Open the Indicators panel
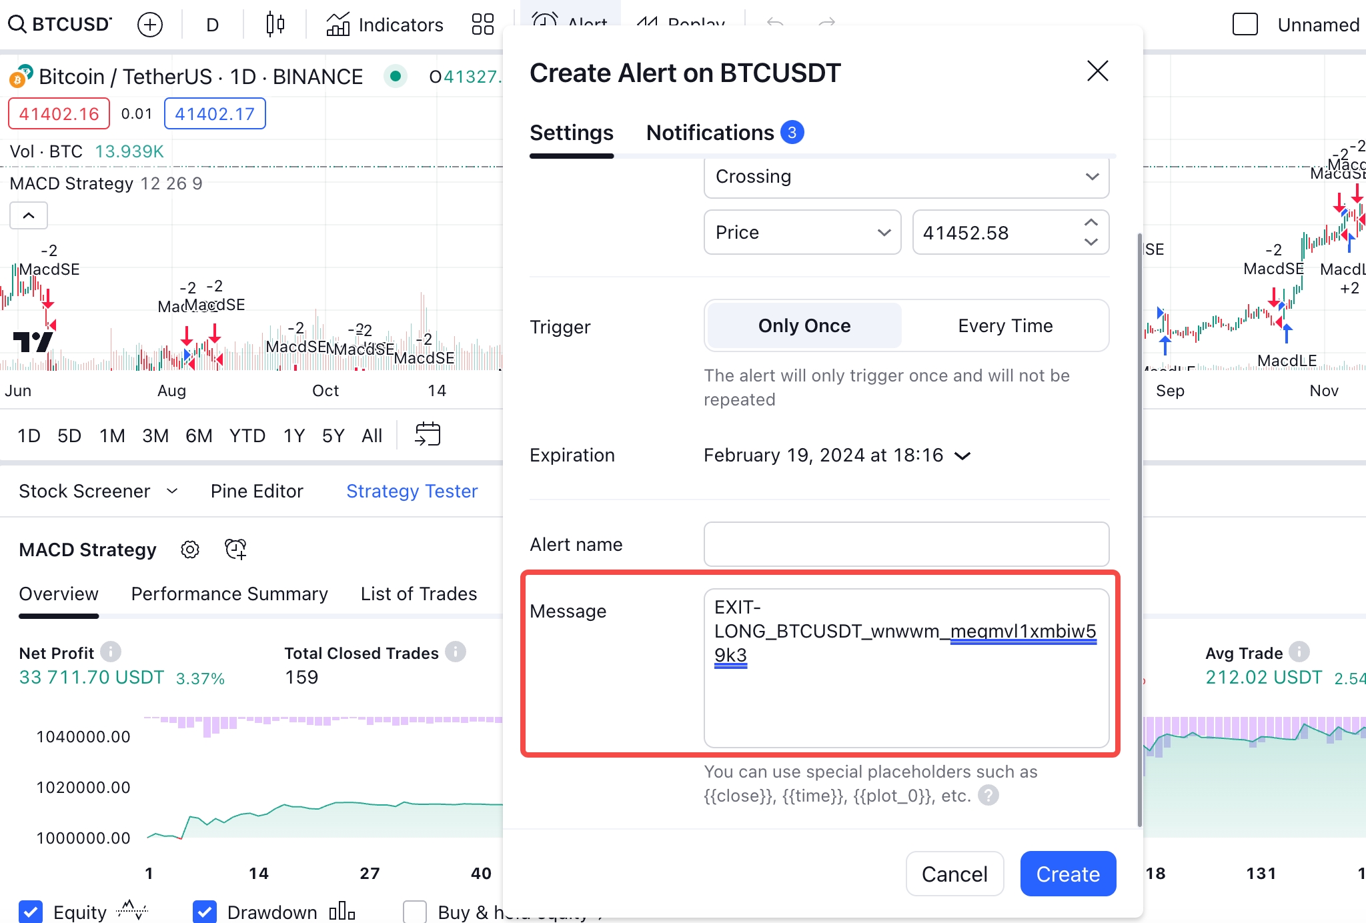Viewport: 1366px width, 923px height. click(x=385, y=25)
